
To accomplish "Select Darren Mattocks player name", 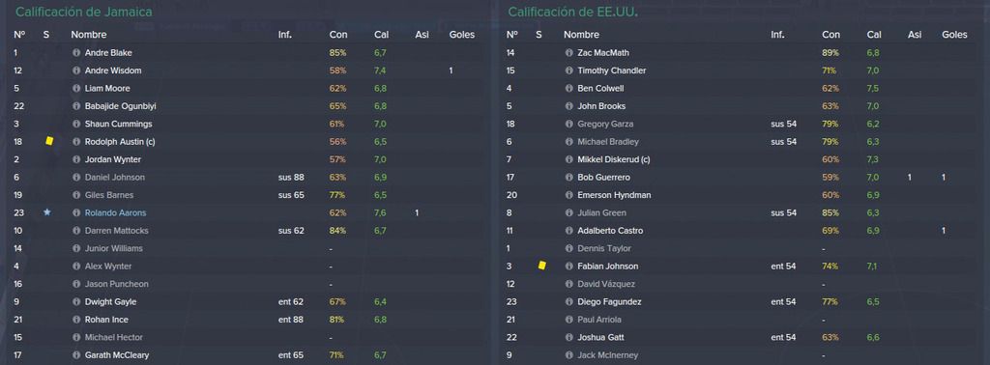I will pyautogui.click(x=117, y=231).
